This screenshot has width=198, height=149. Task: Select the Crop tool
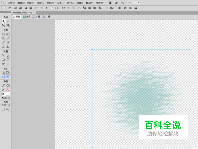[8, 25]
